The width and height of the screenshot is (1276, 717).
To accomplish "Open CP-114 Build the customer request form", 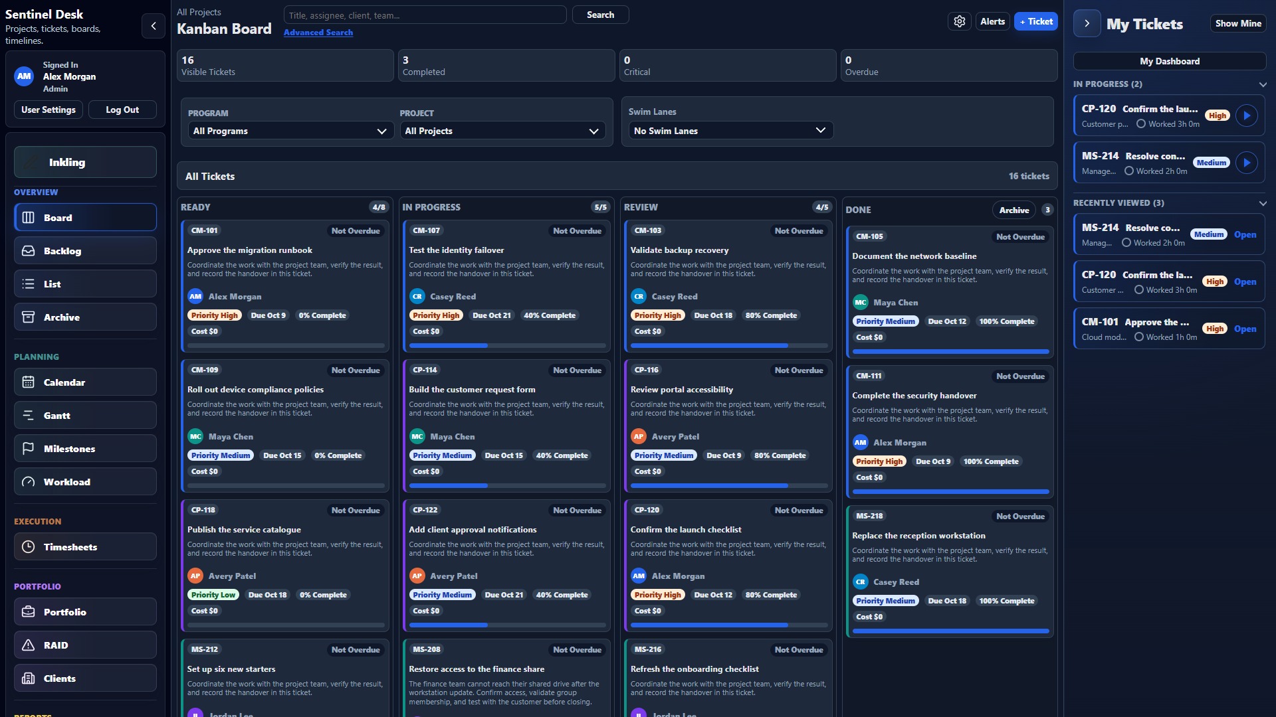I will pos(506,426).
